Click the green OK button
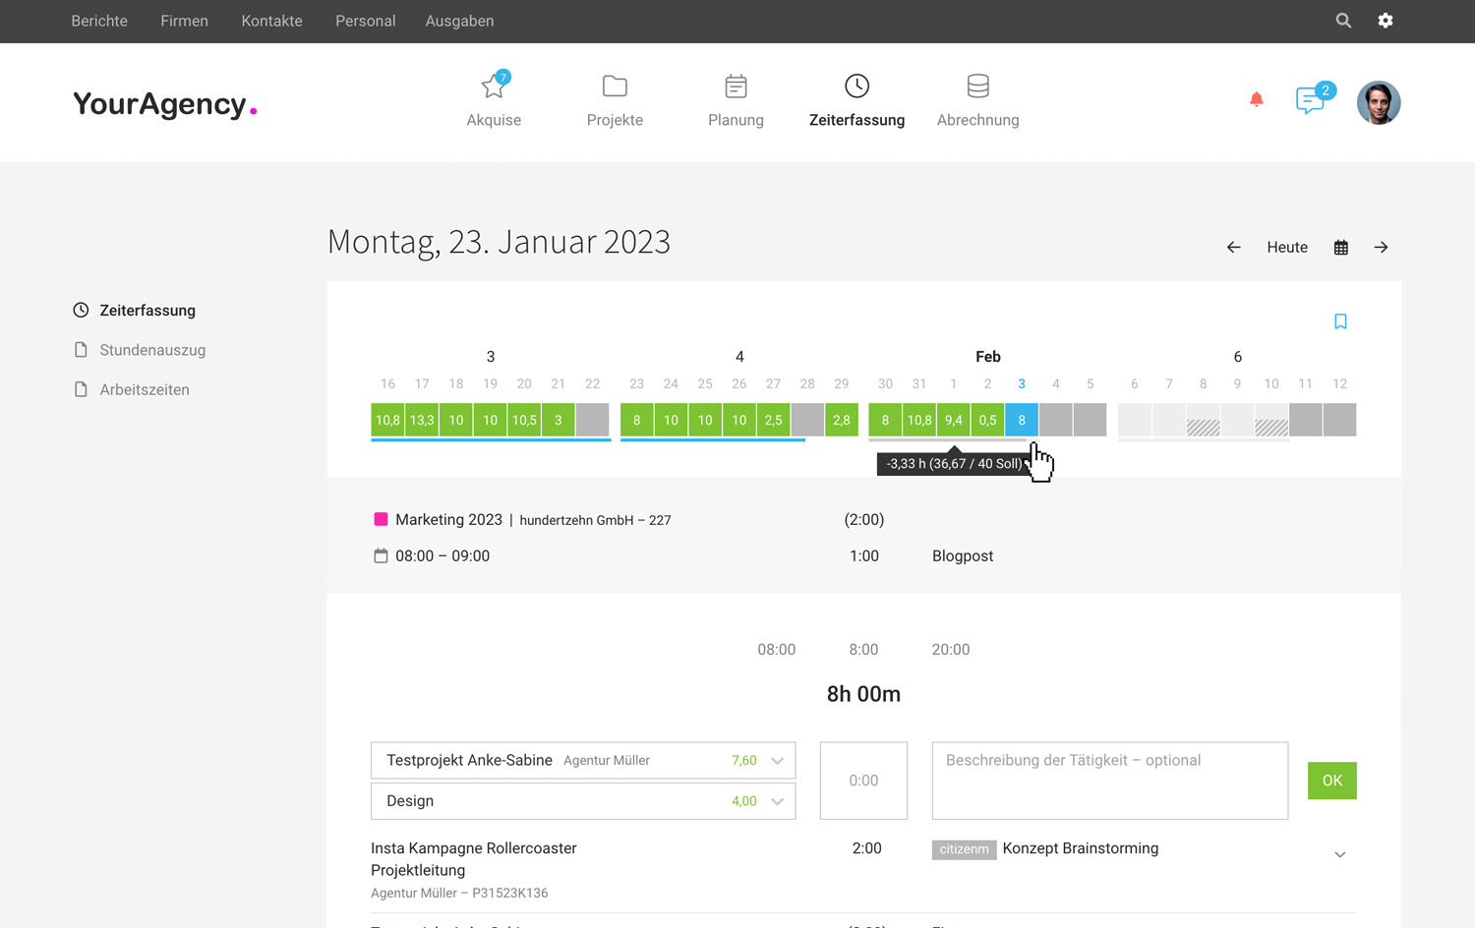This screenshot has height=928, width=1475. [1332, 781]
